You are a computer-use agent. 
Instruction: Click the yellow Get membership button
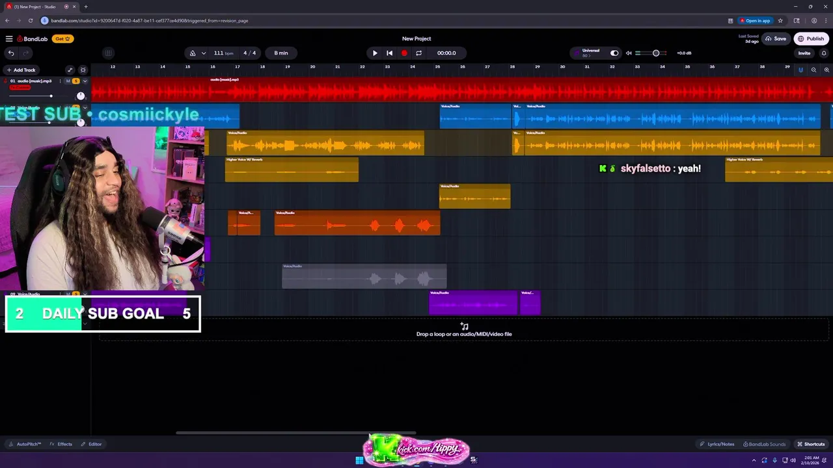62,39
